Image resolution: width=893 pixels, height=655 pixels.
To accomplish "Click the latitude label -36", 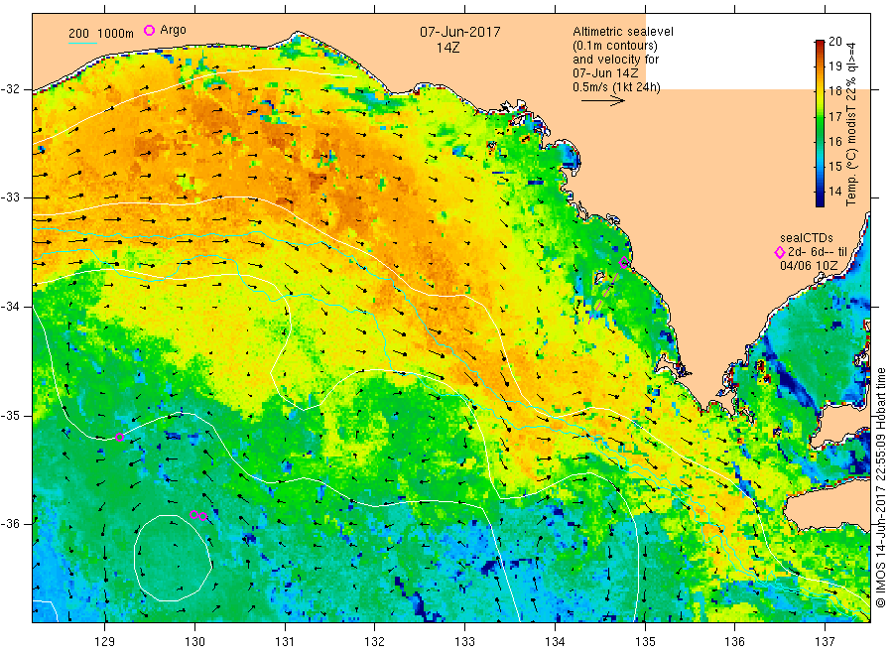I will [10, 523].
